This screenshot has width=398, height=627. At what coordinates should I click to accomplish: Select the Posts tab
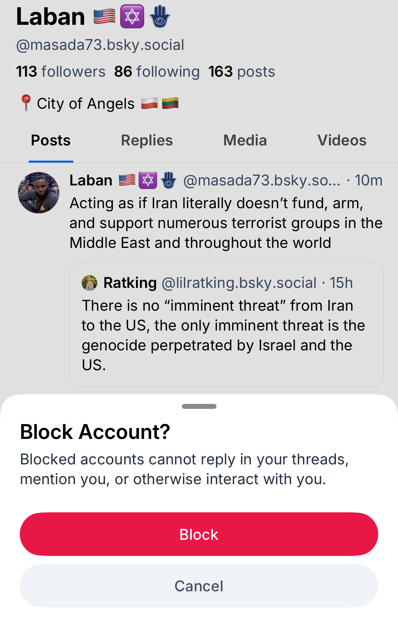[x=51, y=140]
